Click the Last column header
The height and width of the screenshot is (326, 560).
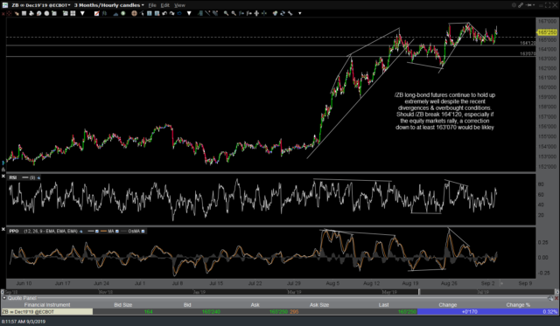(383, 305)
